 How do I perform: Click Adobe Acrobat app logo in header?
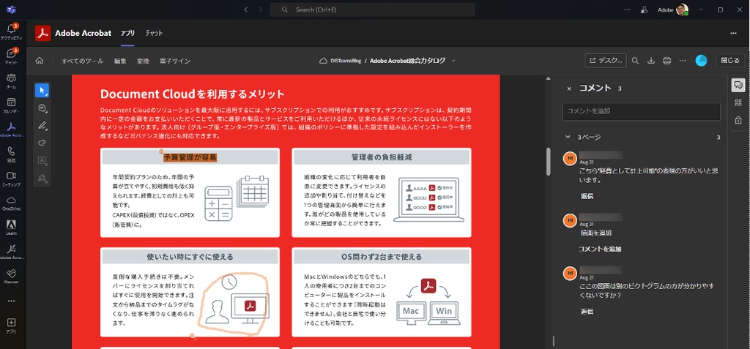(43, 33)
